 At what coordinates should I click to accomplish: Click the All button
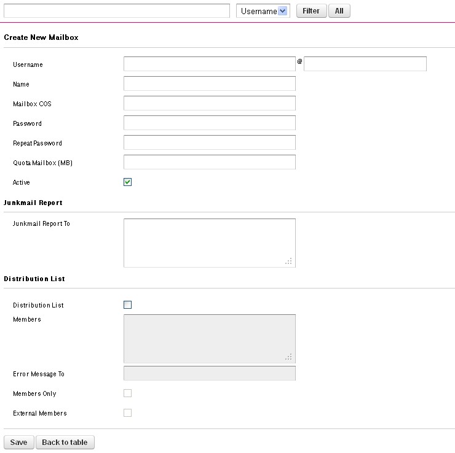[339, 11]
